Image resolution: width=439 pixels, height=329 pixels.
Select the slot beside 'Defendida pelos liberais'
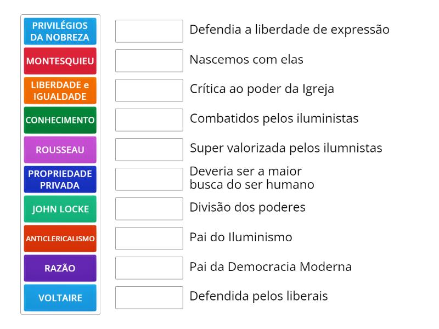point(149,298)
